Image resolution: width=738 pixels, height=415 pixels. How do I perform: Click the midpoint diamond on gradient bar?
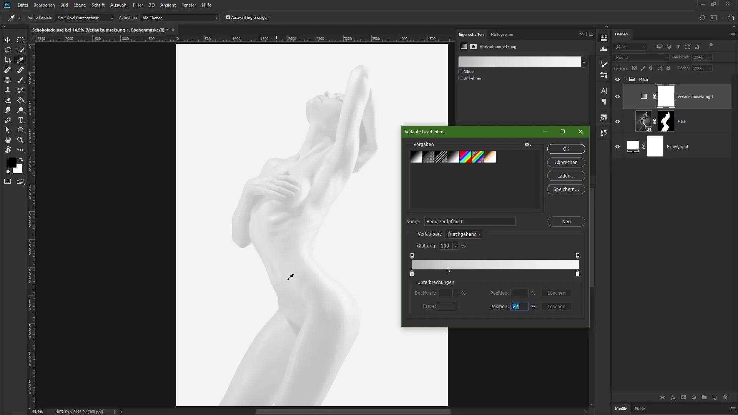[x=449, y=271]
